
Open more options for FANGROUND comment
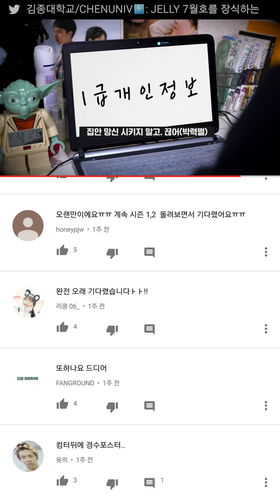coord(266,406)
